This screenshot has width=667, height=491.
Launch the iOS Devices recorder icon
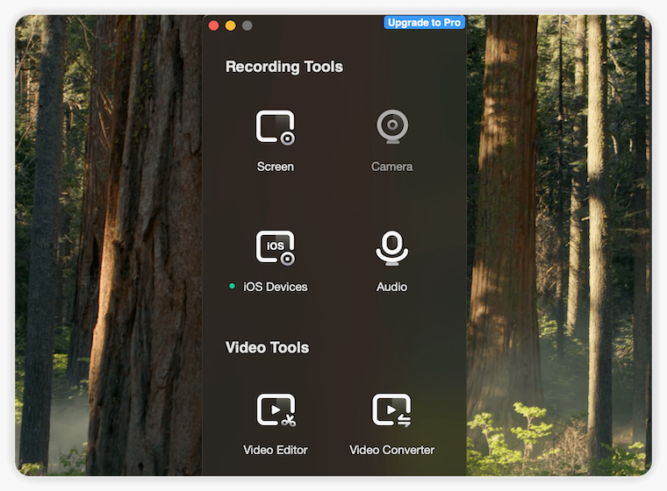[276, 248]
